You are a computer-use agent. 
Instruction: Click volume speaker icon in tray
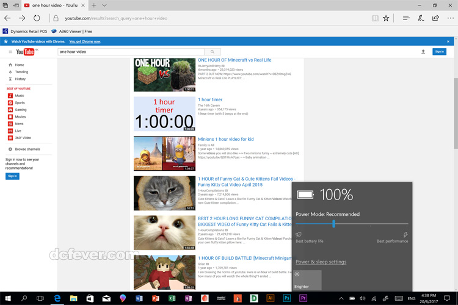click(x=363, y=298)
